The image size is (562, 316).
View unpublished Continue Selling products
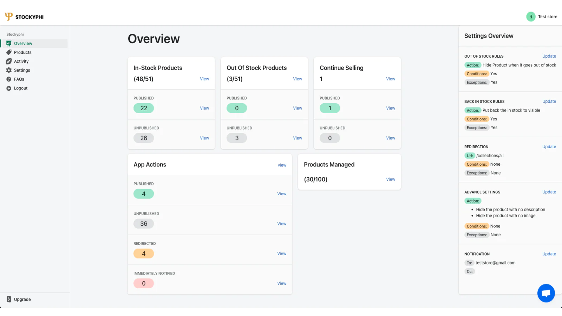point(391,138)
